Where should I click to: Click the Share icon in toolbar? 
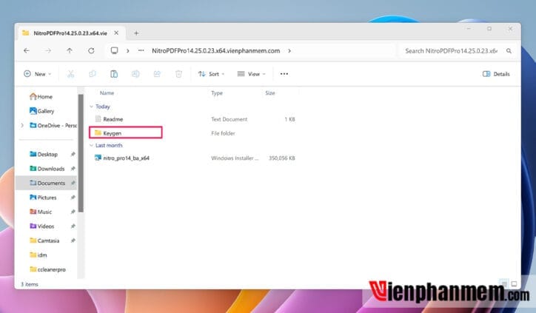pos(157,74)
